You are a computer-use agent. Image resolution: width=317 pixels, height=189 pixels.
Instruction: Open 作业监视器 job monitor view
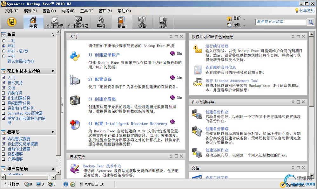[x=78, y=22]
